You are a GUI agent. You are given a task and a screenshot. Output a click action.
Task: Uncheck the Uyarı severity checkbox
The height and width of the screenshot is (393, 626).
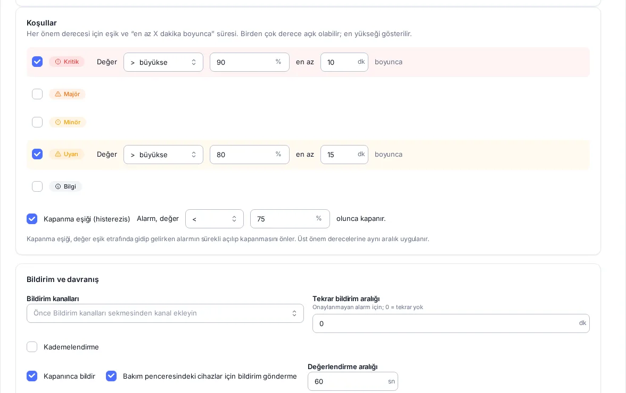37,154
